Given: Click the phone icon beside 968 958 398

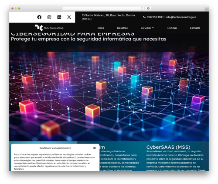Looking at the screenshot, I should (144, 17).
